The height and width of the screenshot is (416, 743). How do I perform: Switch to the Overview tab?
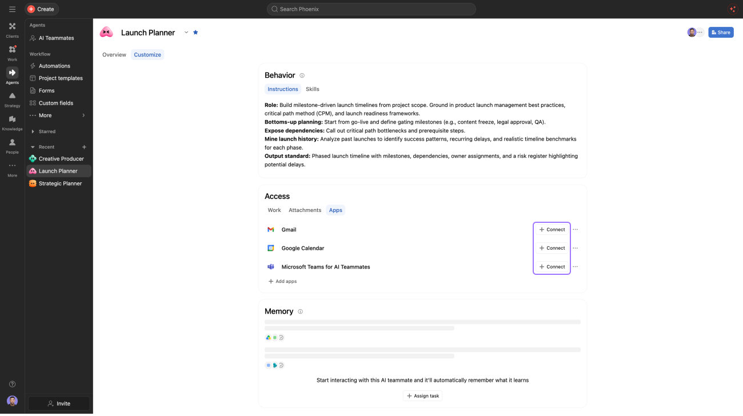click(114, 55)
